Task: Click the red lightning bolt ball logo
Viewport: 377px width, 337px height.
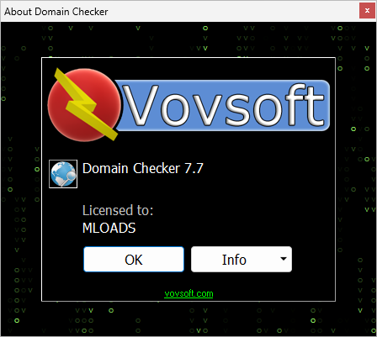Action: (x=84, y=105)
